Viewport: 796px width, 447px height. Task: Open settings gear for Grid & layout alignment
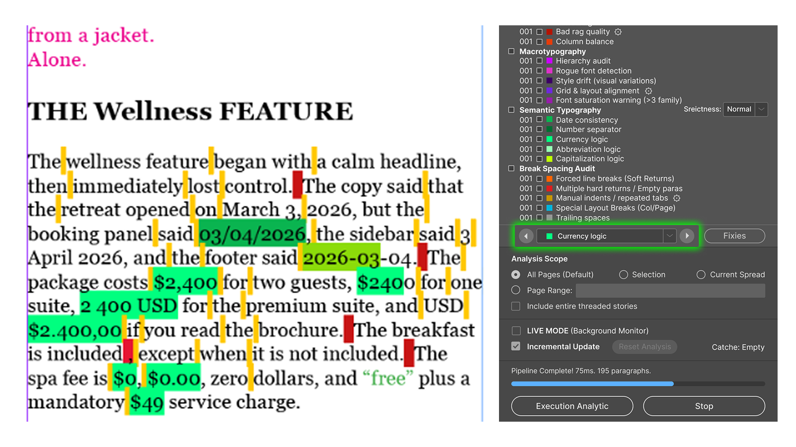[x=648, y=91]
